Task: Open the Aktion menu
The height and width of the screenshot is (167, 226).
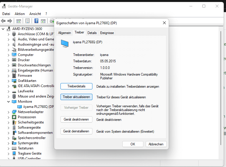Action: tap(20, 14)
